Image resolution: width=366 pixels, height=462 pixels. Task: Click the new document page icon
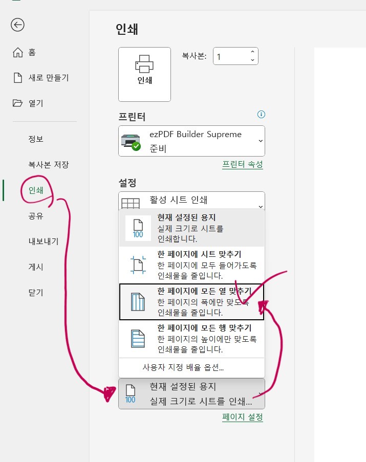[x=18, y=78]
